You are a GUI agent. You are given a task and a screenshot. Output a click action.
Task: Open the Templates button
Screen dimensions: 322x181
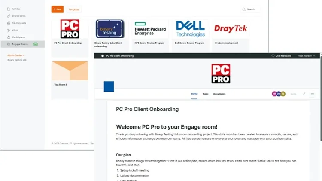[x=74, y=9]
